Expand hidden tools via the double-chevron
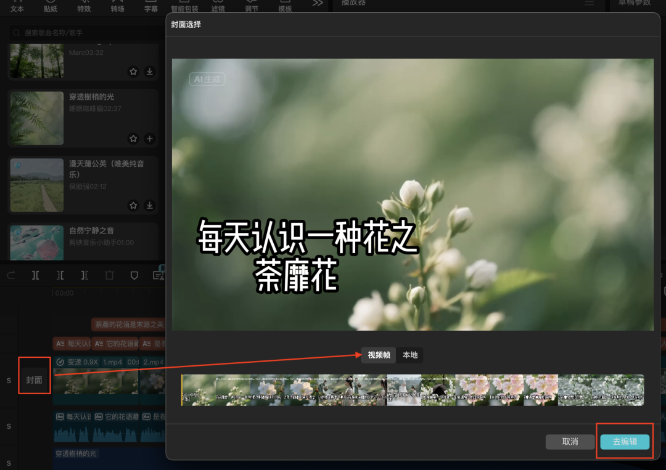Image resolution: width=666 pixels, height=470 pixels. [317, 3]
